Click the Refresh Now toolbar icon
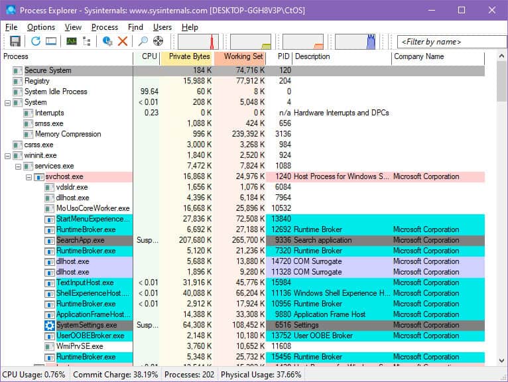Viewport: 508px width, 382px height. point(35,41)
